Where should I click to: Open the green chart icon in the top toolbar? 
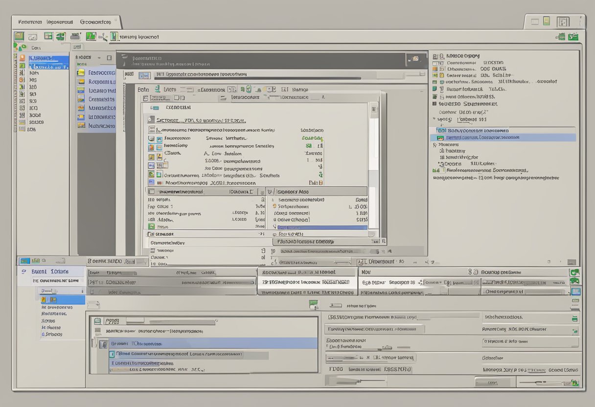click(x=91, y=36)
